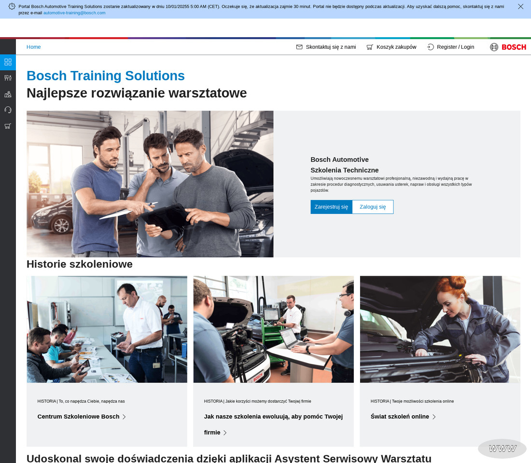Open the headset support sidebar icon
Screen dimensions: 531x463
[8, 110]
